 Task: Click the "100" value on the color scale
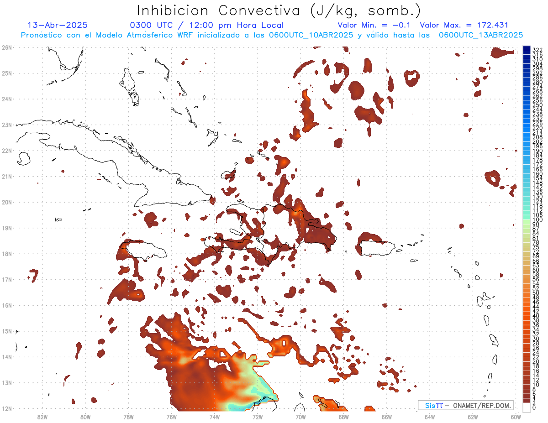(537, 220)
